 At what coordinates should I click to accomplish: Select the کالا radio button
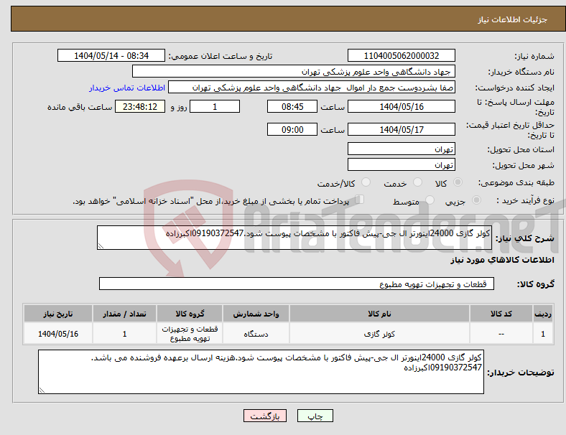coord(458,182)
